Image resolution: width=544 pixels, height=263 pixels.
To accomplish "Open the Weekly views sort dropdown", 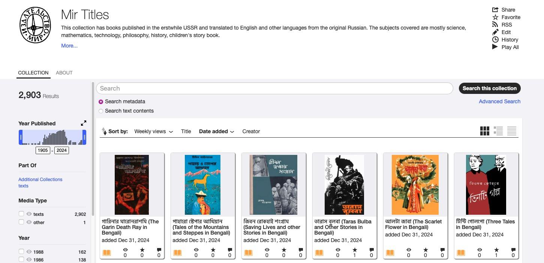I will pyautogui.click(x=154, y=131).
